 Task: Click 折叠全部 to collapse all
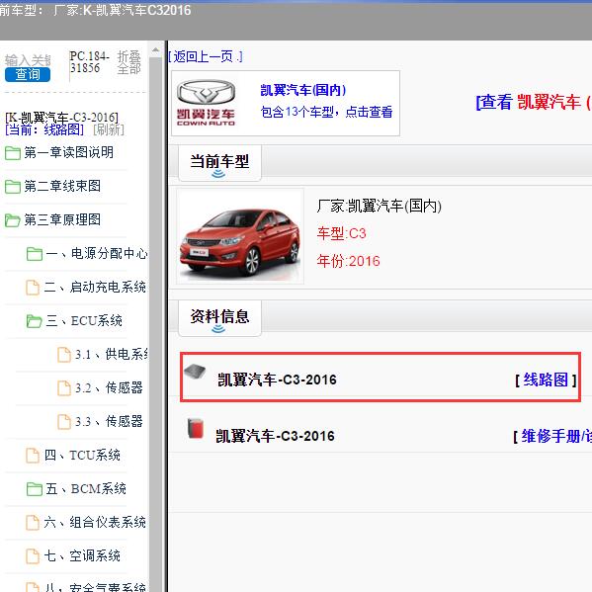point(128,62)
